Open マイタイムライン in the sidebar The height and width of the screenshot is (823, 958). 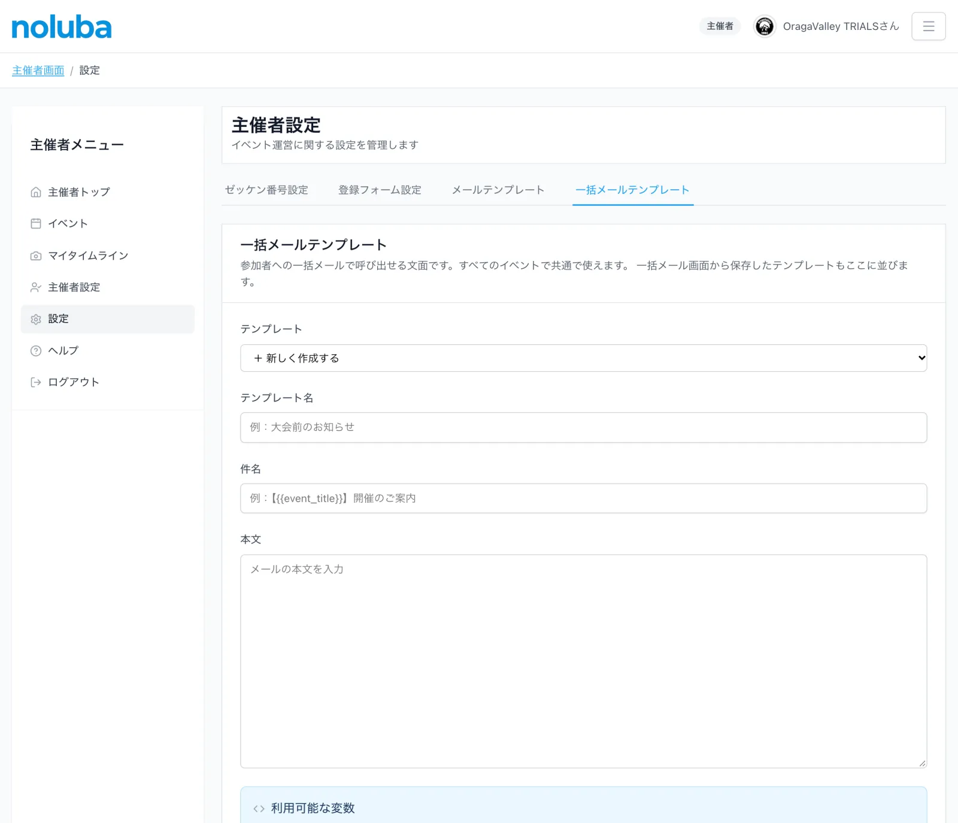point(108,256)
